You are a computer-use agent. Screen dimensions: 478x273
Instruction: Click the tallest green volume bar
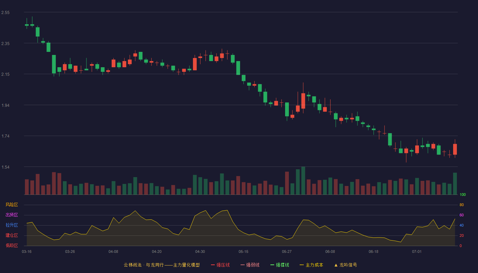[303, 181]
